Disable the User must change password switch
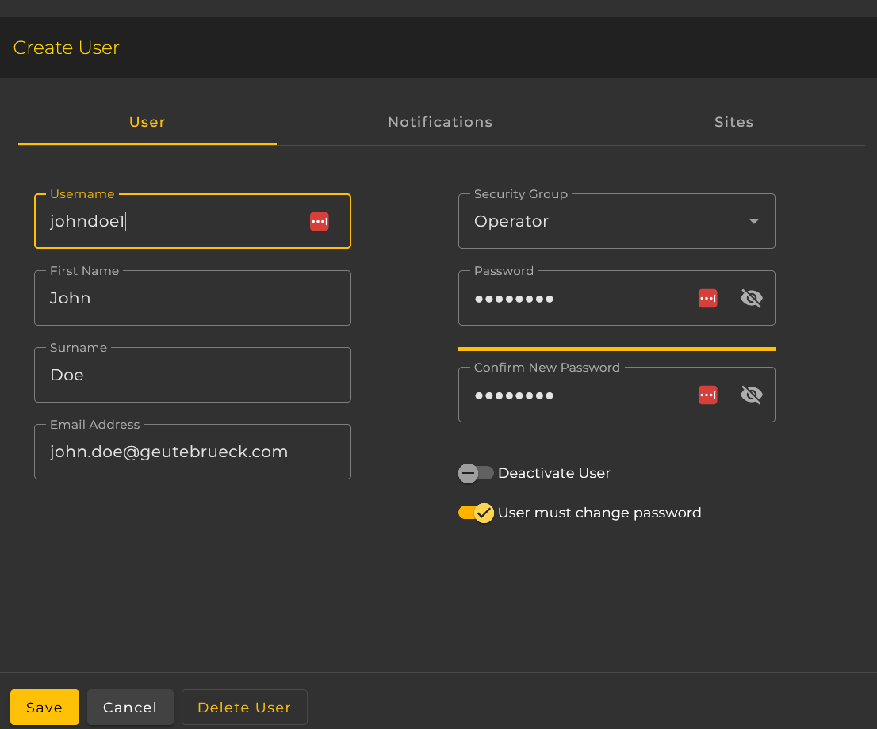Screen dimensions: 877x729 tap(476, 513)
